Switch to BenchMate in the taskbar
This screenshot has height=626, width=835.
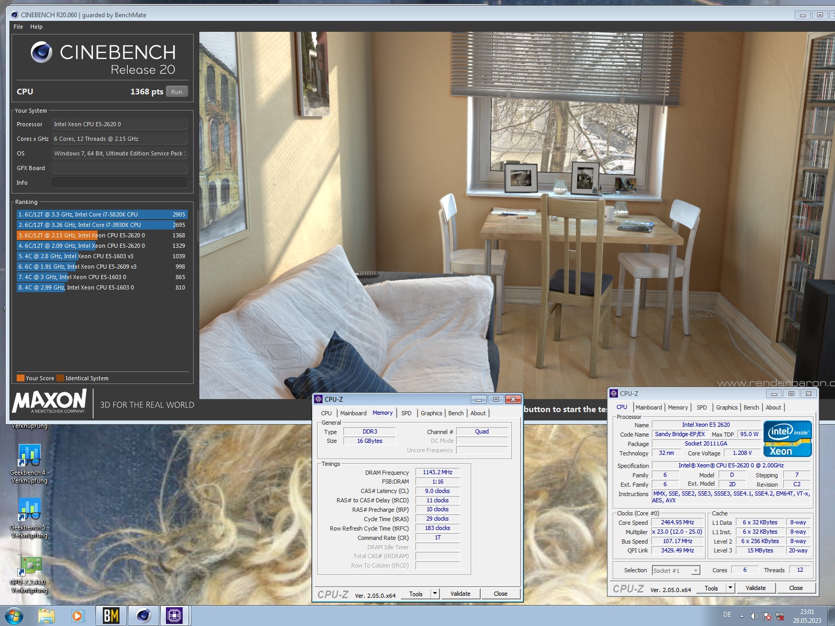(111, 616)
